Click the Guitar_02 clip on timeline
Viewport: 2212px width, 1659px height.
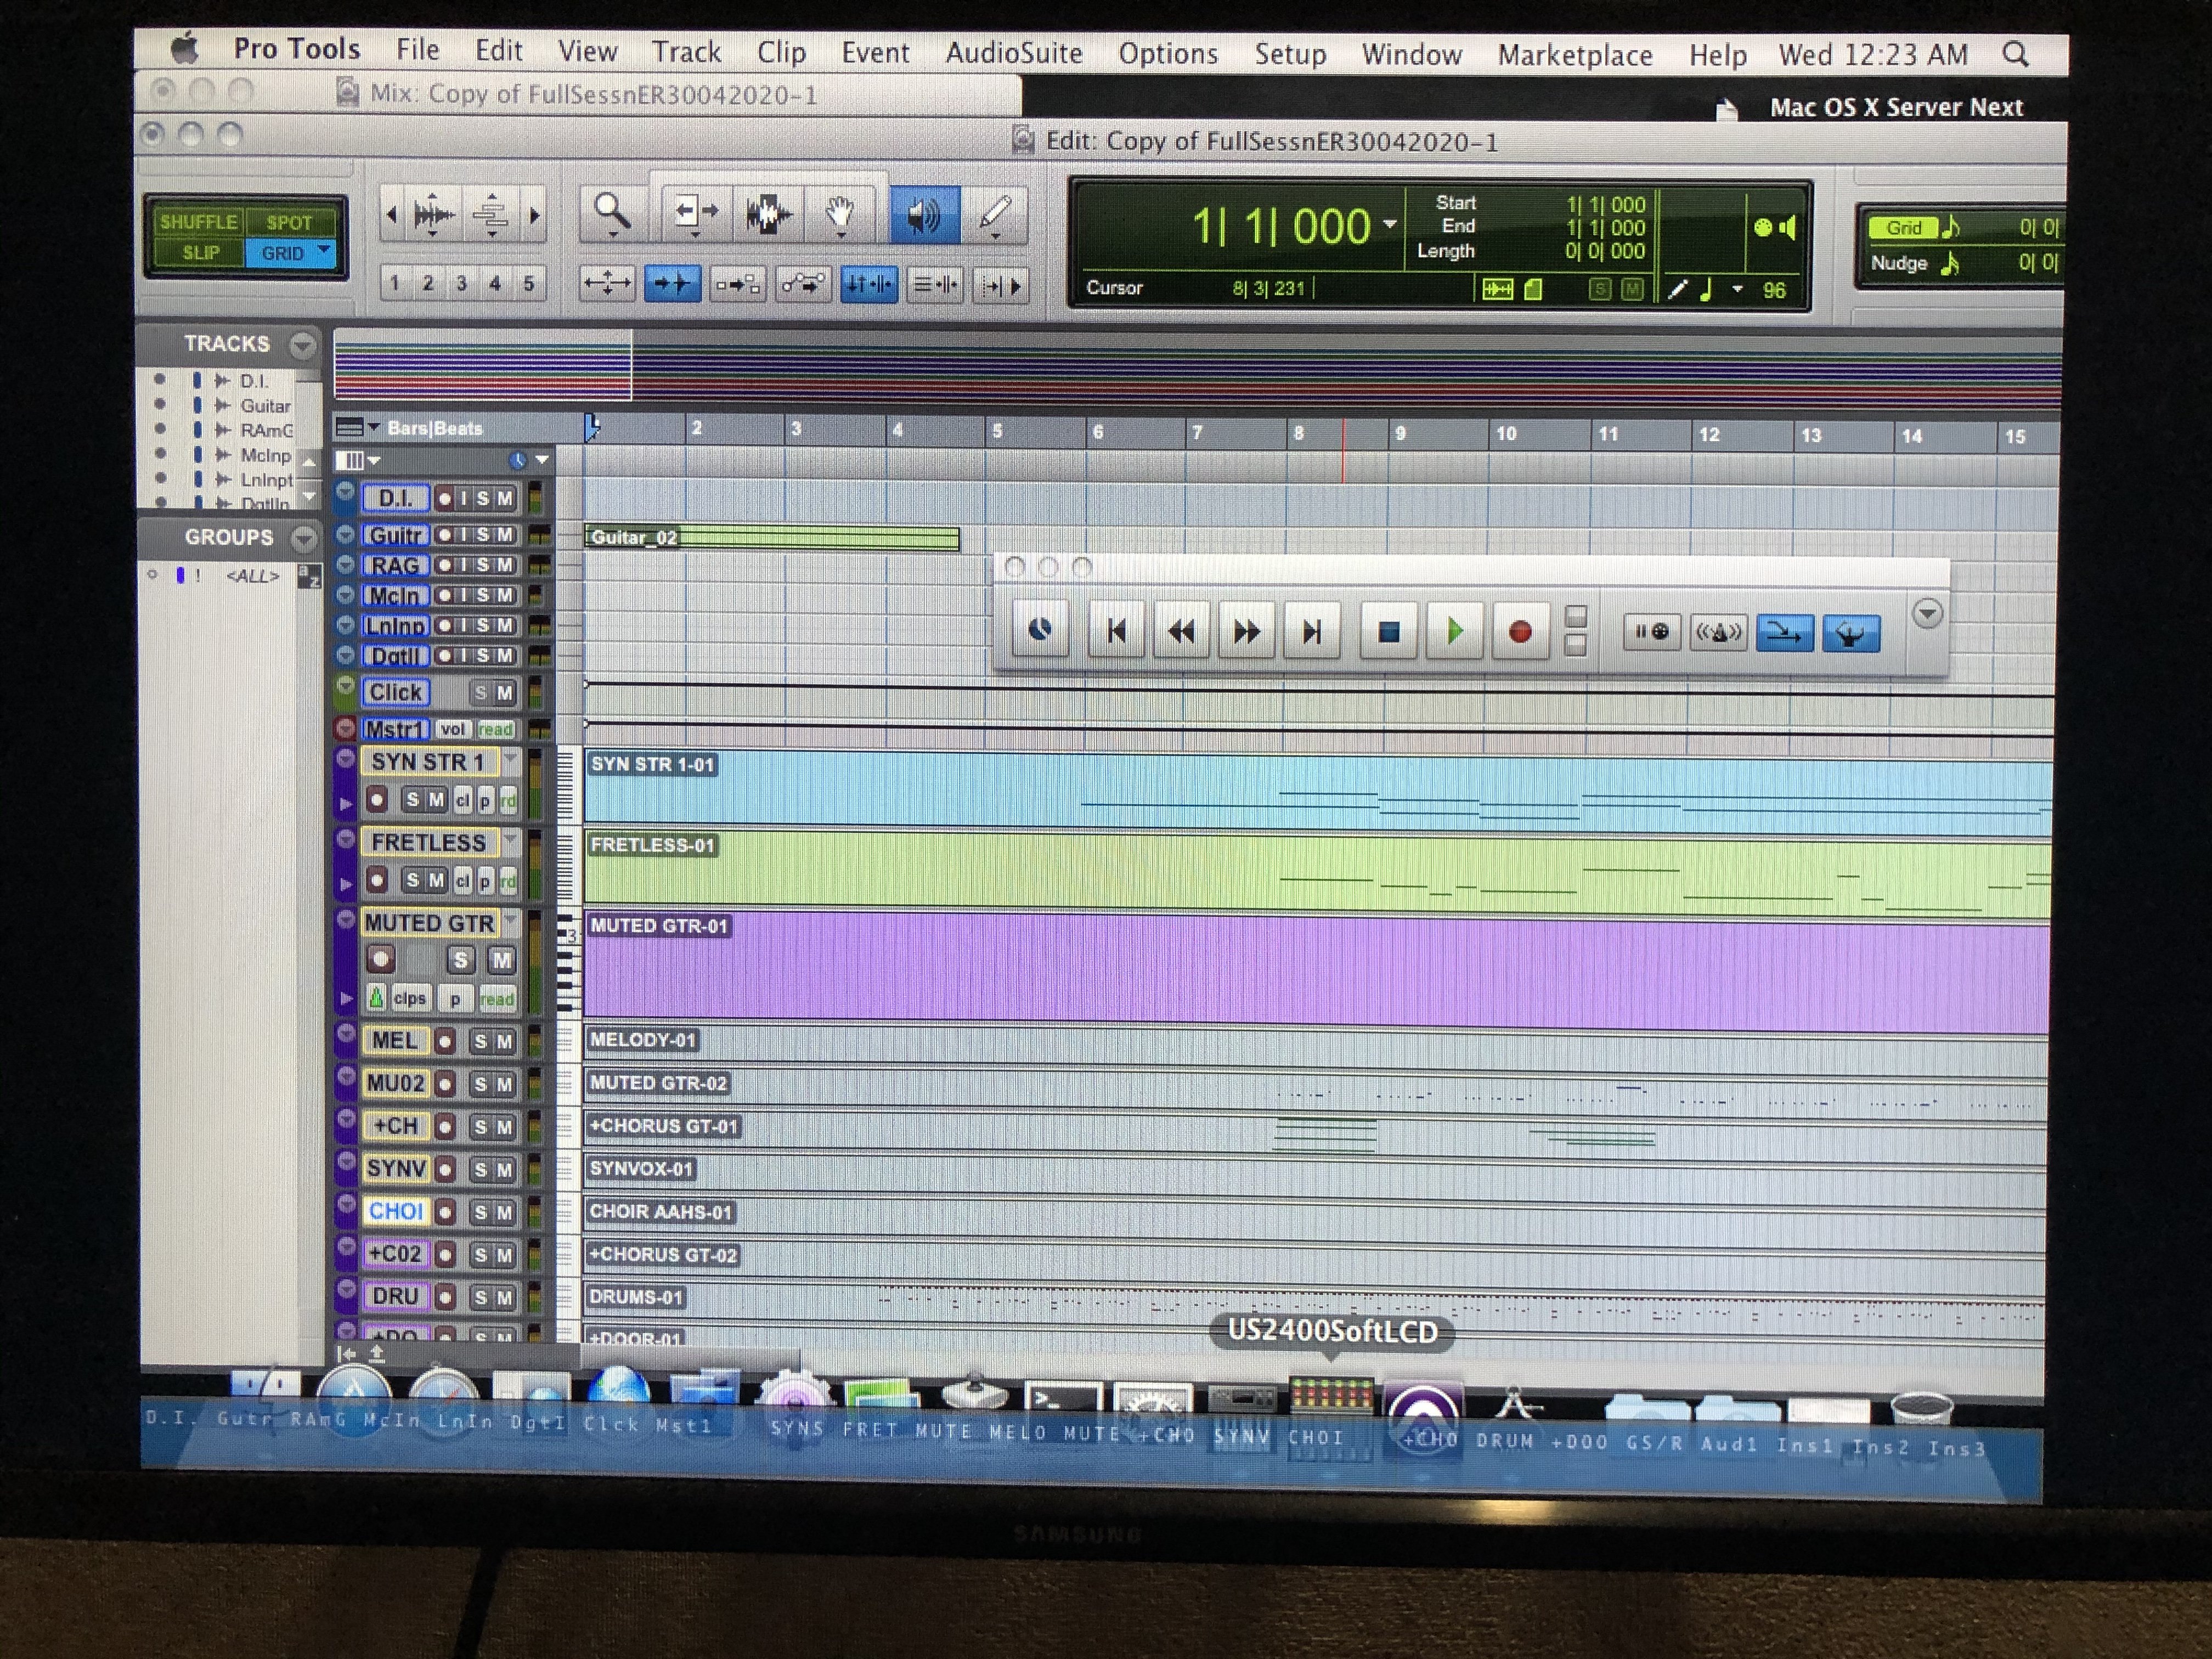(770, 538)
